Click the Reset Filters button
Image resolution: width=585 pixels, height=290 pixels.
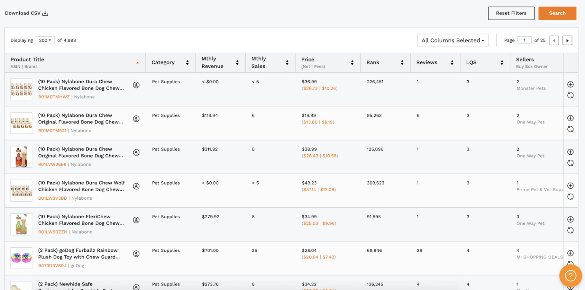(511, 13)
